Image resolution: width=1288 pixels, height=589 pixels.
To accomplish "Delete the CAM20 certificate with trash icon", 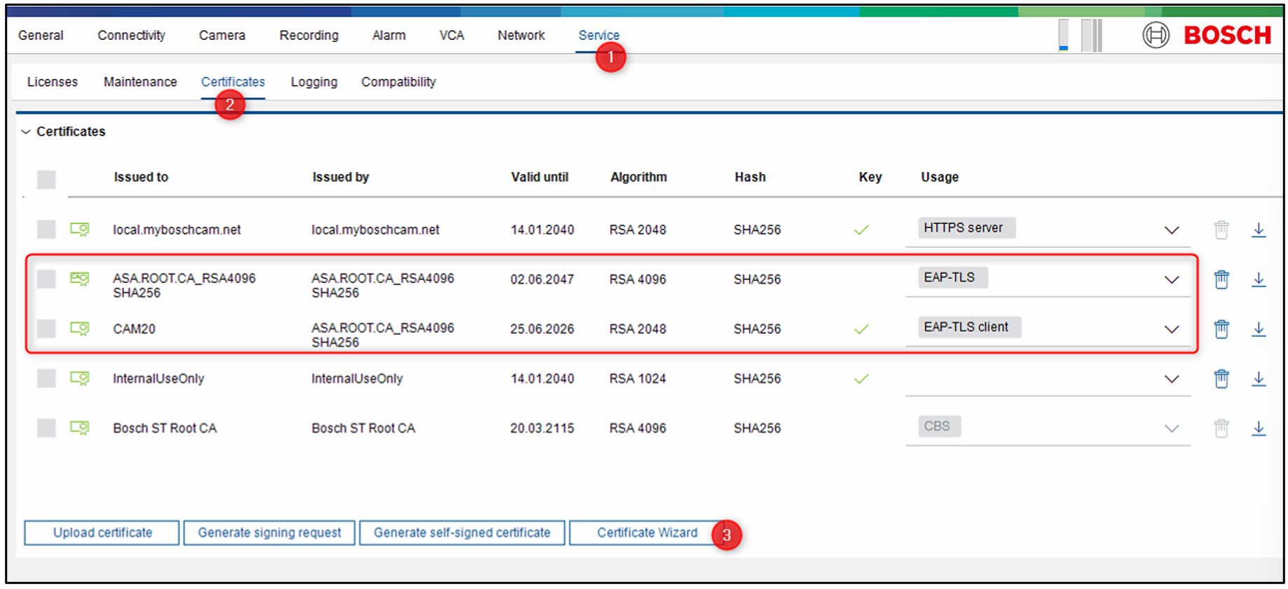I will coord(1221,328).
